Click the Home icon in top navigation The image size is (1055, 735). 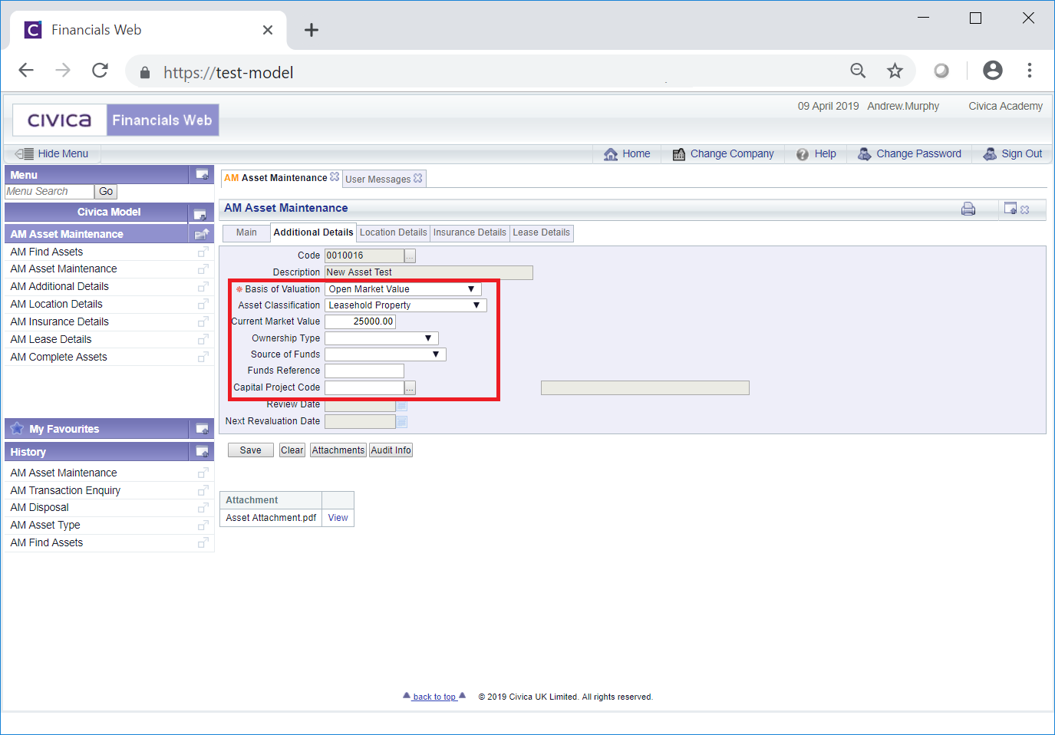(x=611, y=154)
